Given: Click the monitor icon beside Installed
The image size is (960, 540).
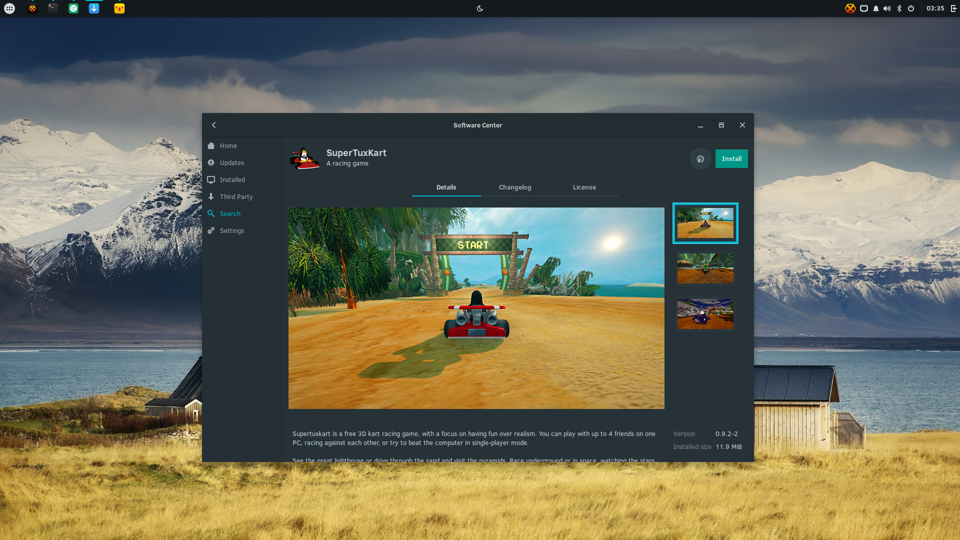Looking at the screenshot, I should [x=211, y=179].
